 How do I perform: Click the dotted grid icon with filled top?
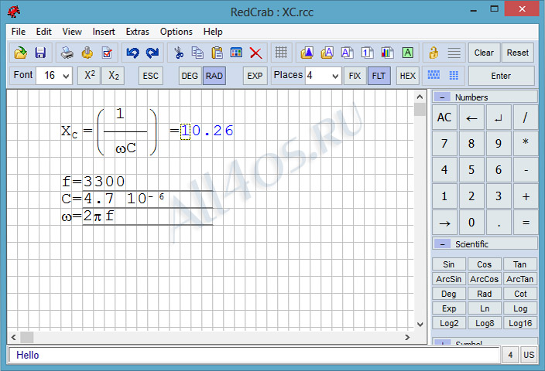pos(434,75)
